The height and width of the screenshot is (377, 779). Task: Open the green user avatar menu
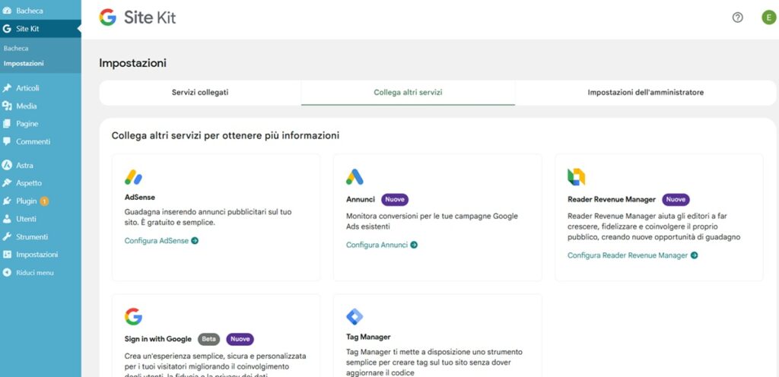pyautogui.click(x=768, y=17)
